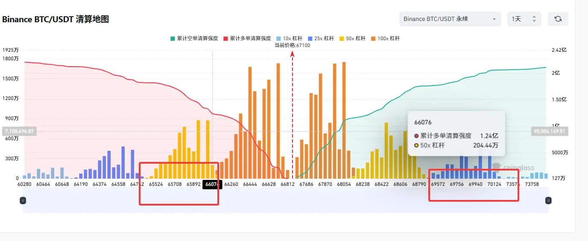Click x-axis label 66812
The width and height of the screenshot is (588, 241).
(x=287, y=184)
